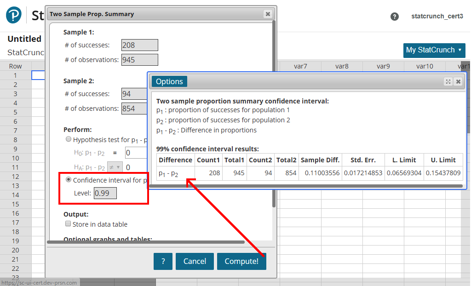Click the confidence Level input field

(x=105, y=193)
